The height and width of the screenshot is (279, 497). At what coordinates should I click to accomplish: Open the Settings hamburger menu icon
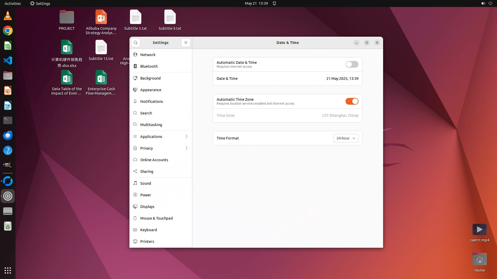[186, 43]
